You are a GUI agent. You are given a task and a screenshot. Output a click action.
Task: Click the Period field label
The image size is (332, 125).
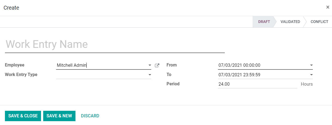(173, 84)
